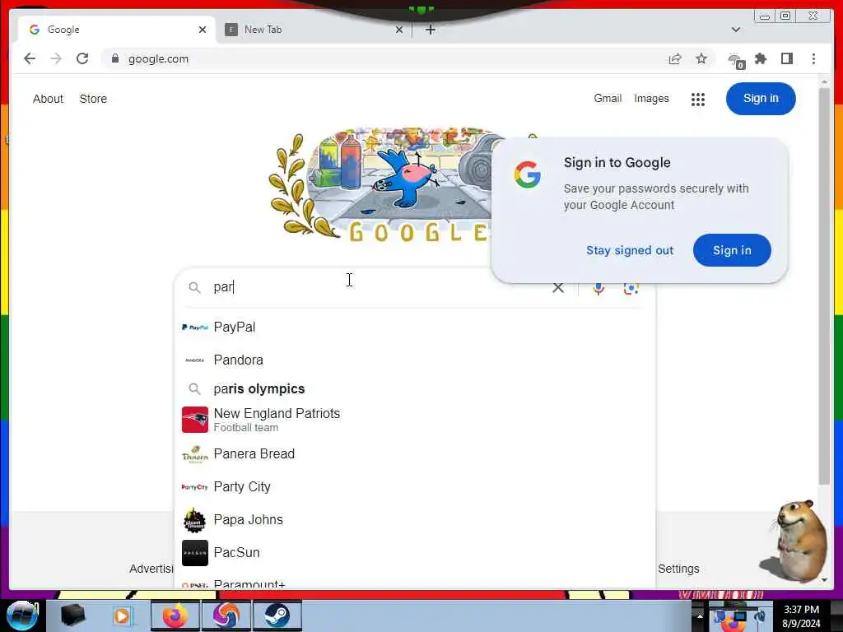
Task: Open the About link
Action: coord(48,99)
